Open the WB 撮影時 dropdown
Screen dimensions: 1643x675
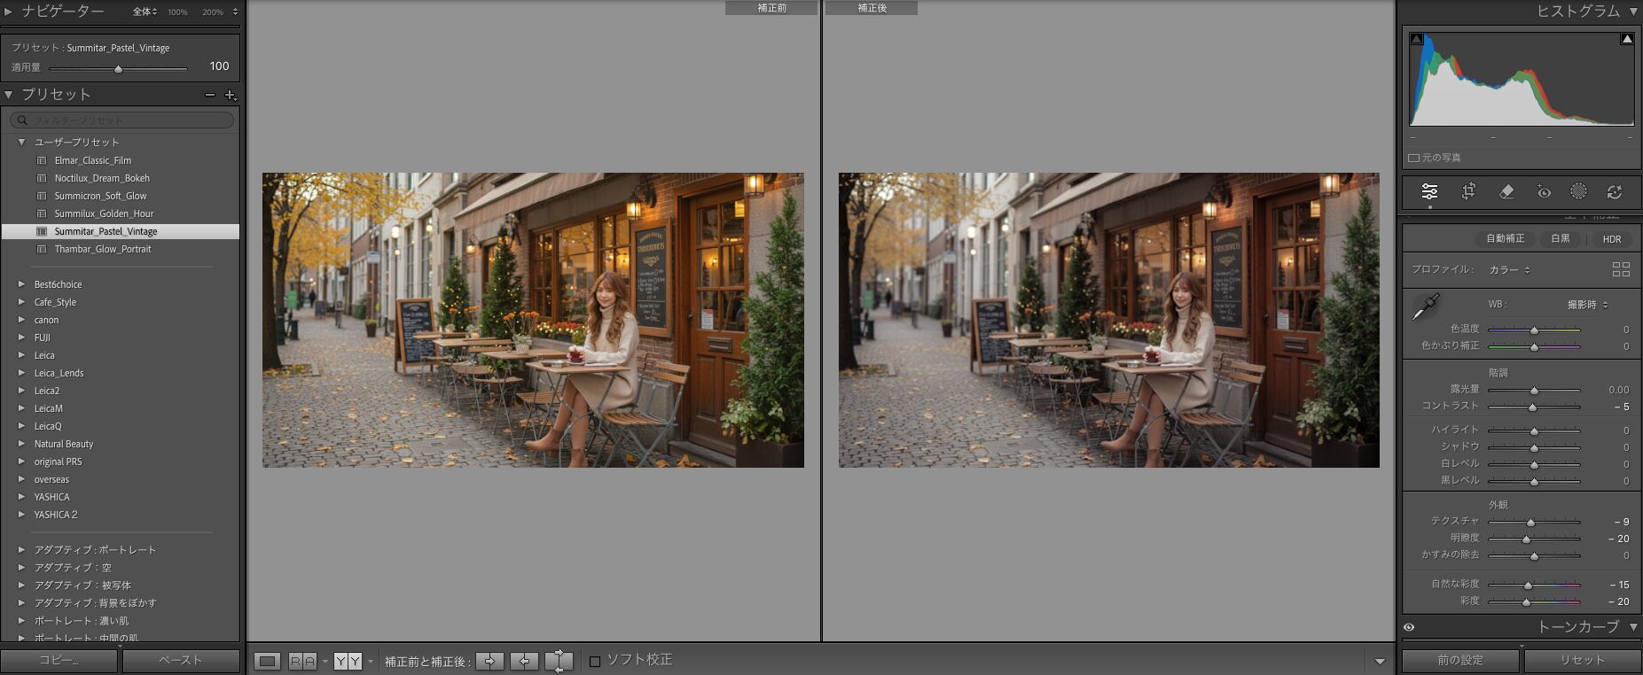click(1587, 305)
